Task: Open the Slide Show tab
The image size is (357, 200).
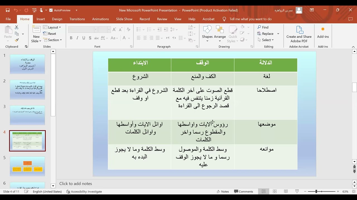Action: [124, 19]
